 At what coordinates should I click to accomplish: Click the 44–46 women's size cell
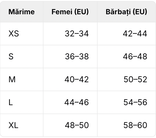click(70, 102)
